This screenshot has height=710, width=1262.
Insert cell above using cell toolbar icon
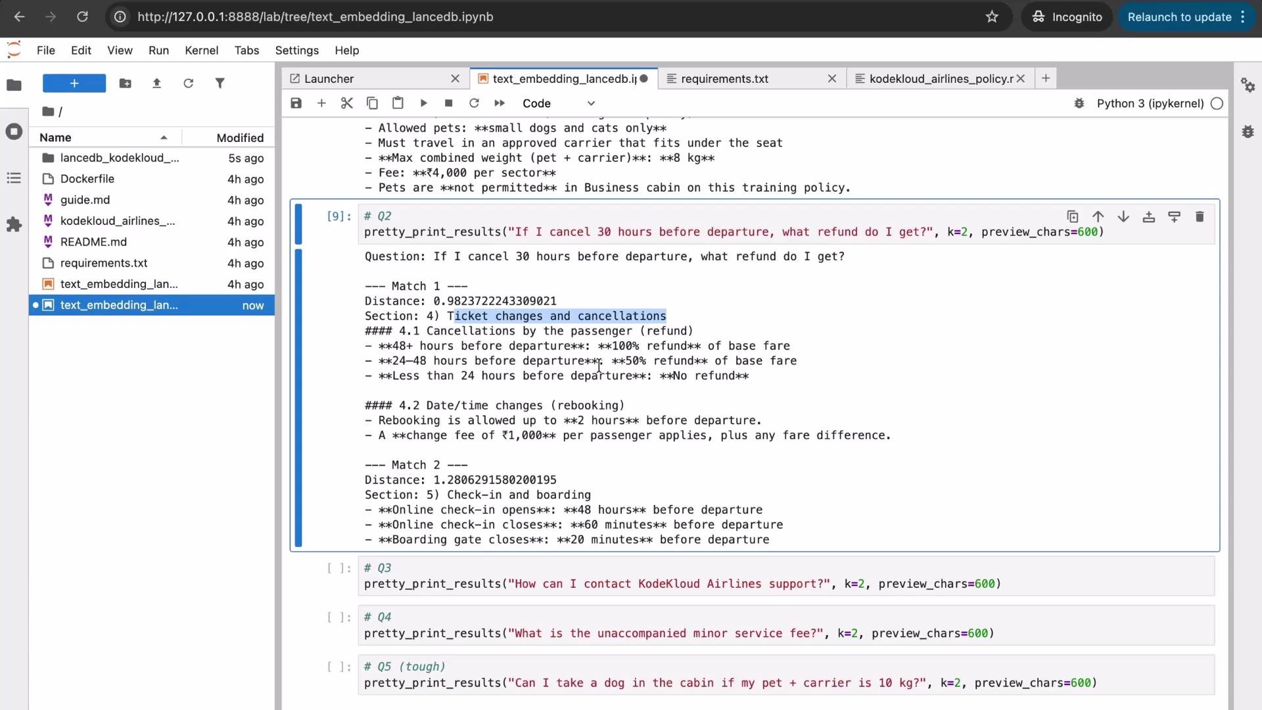[x=1149, y=216]
